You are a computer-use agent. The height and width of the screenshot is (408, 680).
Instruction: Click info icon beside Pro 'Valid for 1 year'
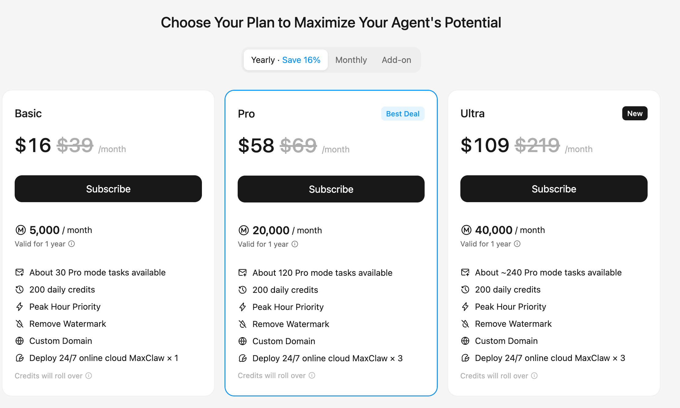coord(295,244)
